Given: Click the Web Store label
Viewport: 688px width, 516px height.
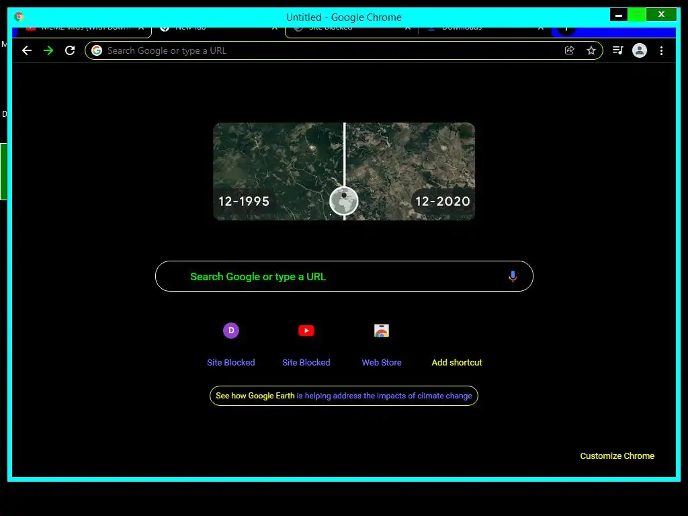Looking at the screenshot, I should pyautogui.click(x=382, y=362).
